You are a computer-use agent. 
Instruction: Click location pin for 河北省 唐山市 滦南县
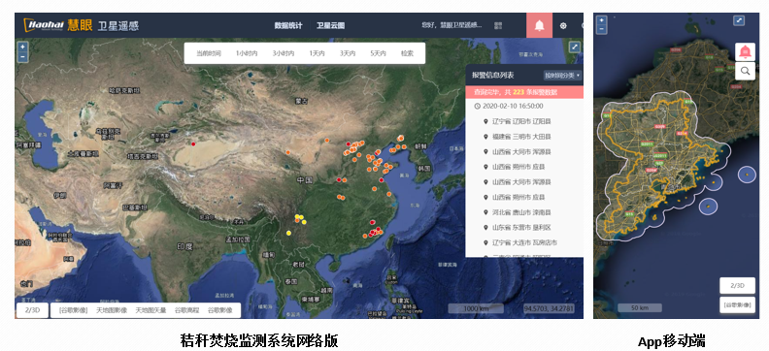(x=485, y=212)
